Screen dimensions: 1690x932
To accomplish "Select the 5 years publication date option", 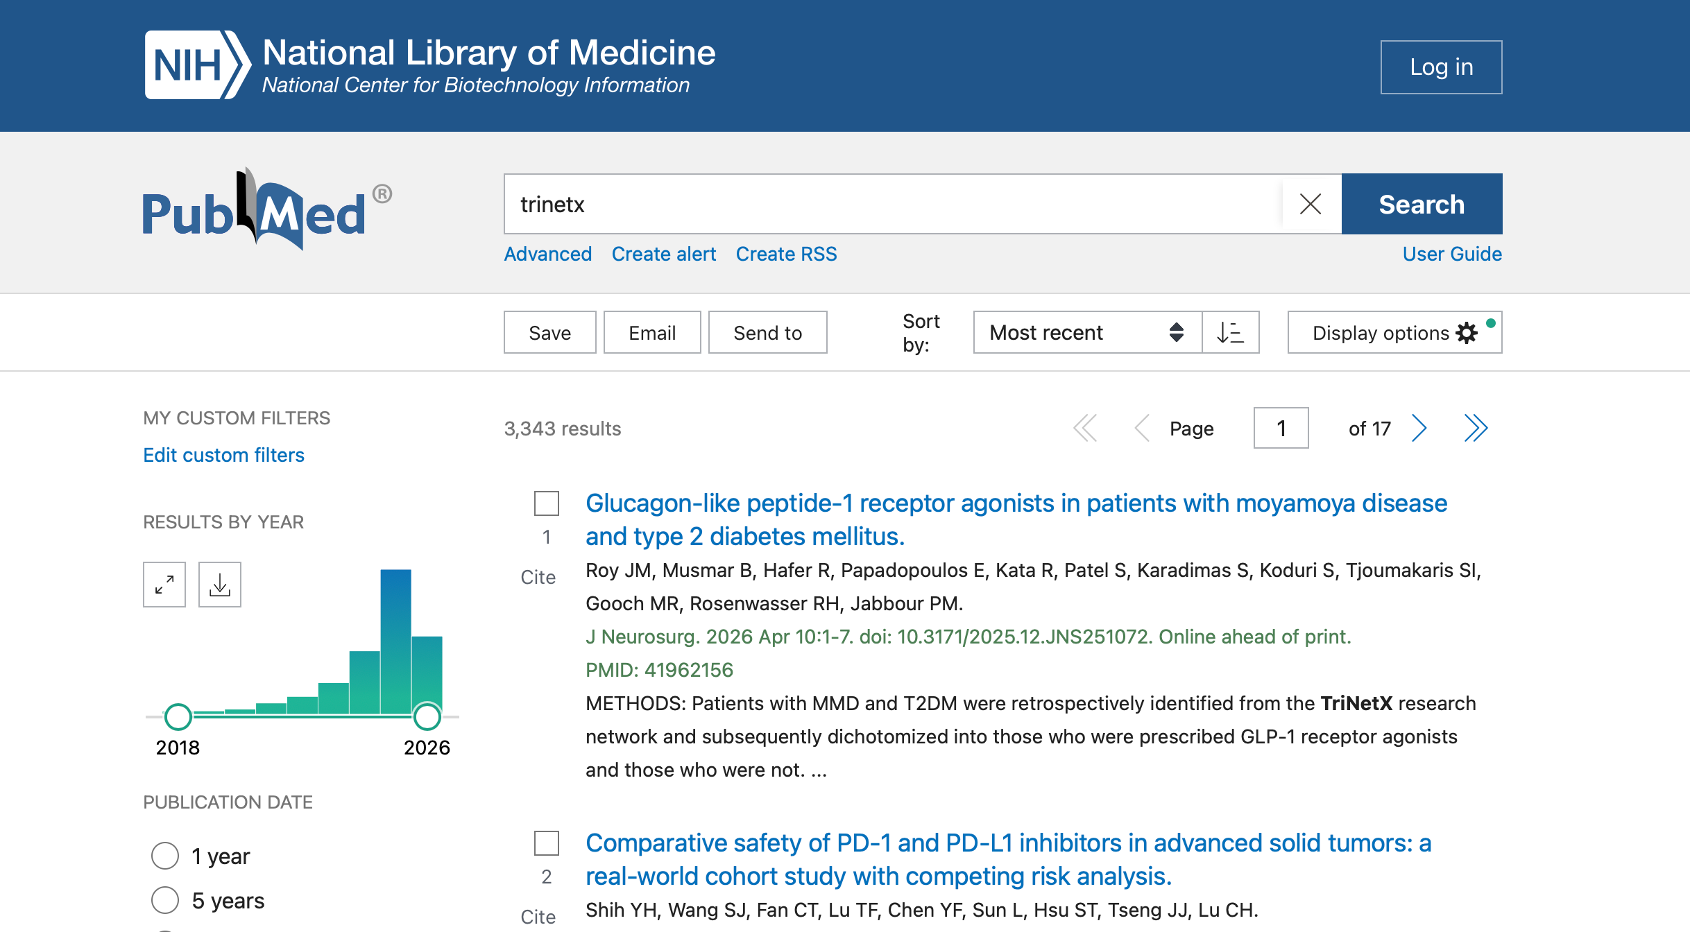I will (165, 900).
